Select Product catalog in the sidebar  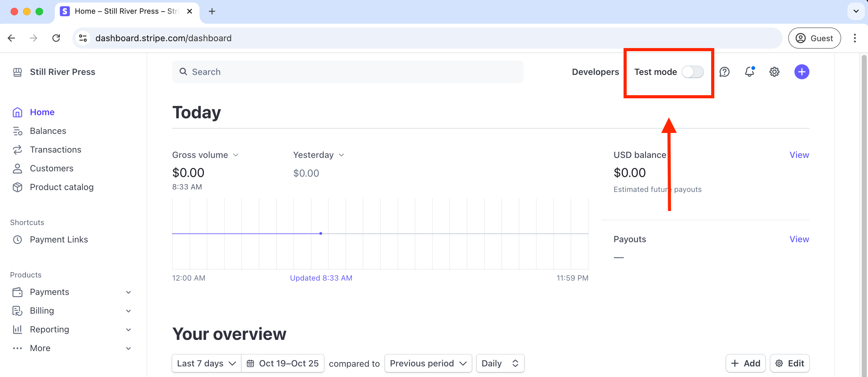point(62,187)
